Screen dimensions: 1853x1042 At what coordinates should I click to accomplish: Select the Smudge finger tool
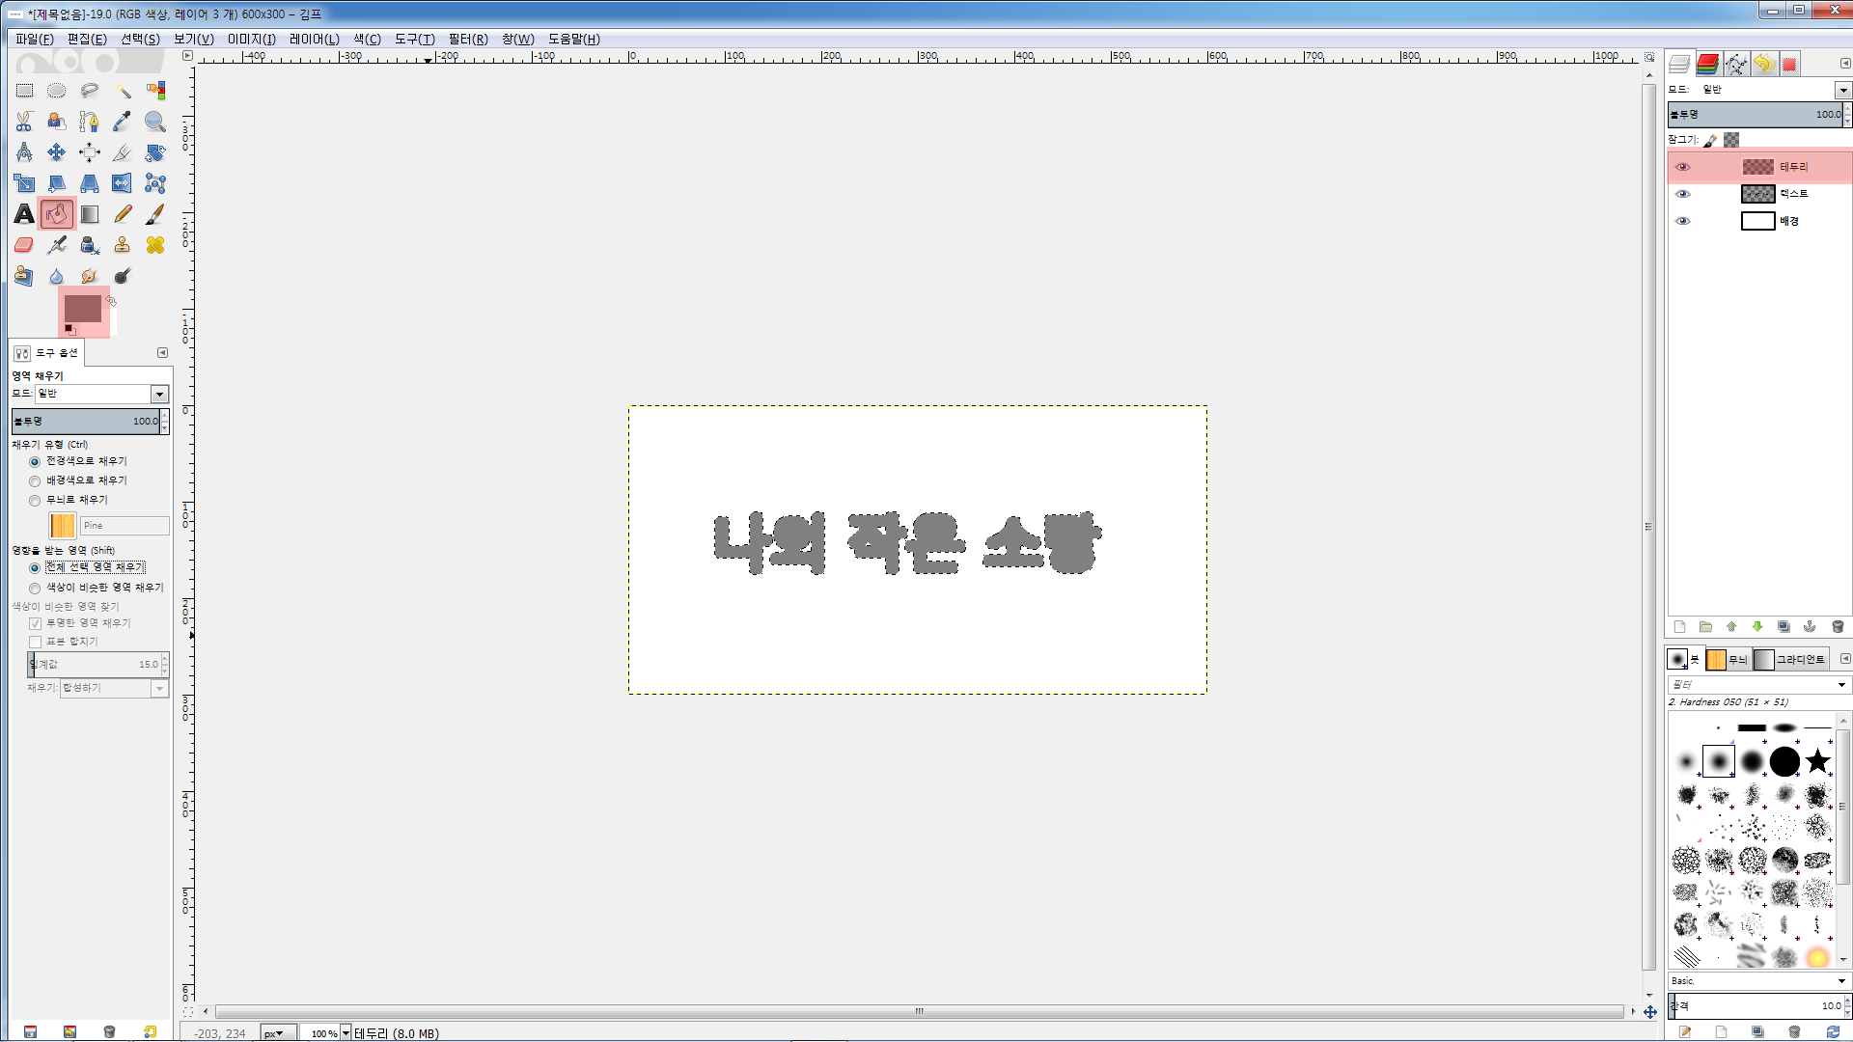coord(90,276)
